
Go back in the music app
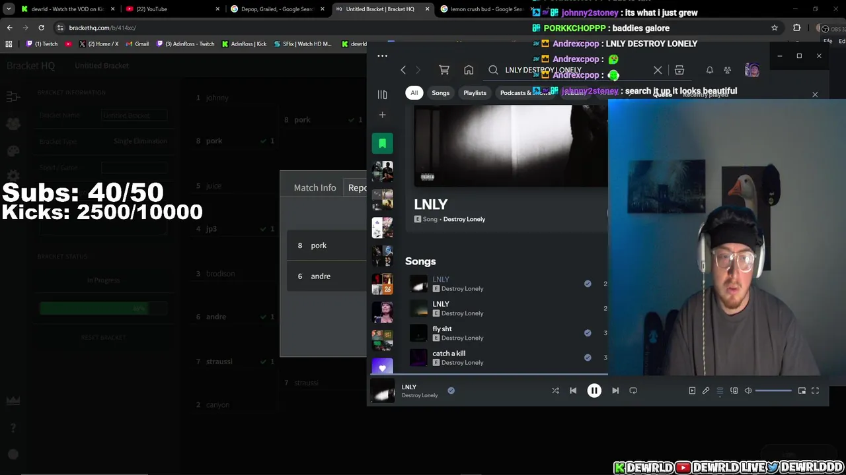pos(403,70)
